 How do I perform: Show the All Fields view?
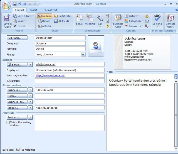[61, 21]
